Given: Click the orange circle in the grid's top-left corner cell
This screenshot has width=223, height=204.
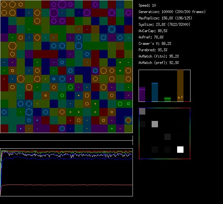Looking at the screenshot, I should click(x=4, y=4).
